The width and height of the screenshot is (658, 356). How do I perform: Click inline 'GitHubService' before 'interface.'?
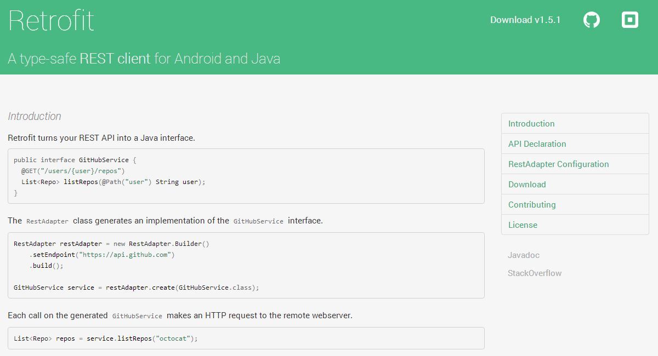[258, 221]
